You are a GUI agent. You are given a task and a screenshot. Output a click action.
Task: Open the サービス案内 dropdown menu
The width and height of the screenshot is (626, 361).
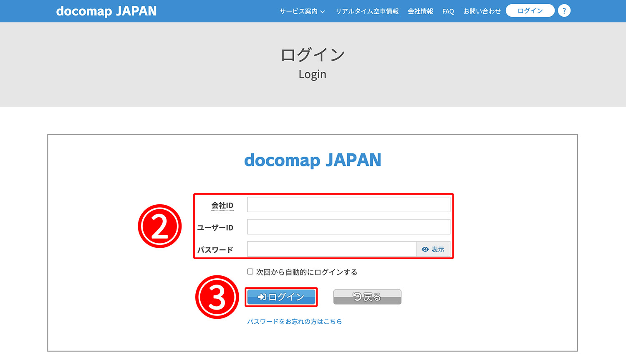tap(299, 11)
